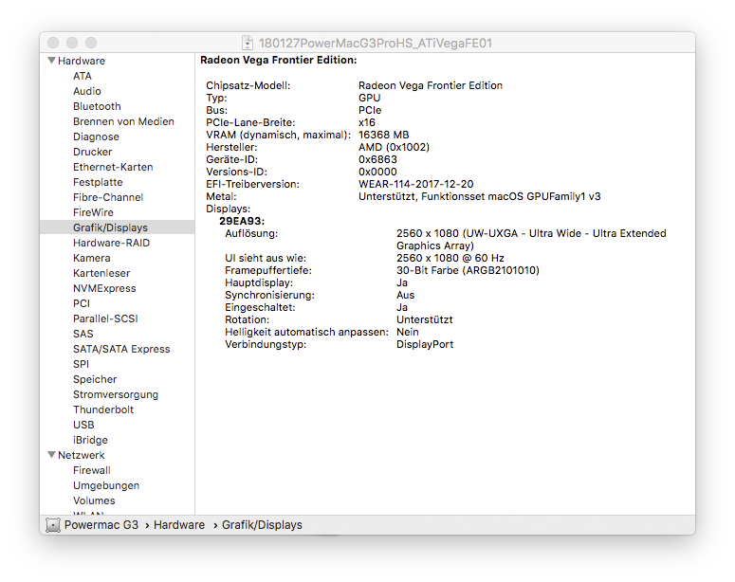Select ATA in the sidebar

click(x=83, y=76)
